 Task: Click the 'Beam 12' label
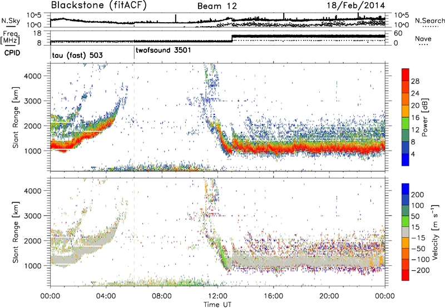pyautogui.click(x=217, y=6)
